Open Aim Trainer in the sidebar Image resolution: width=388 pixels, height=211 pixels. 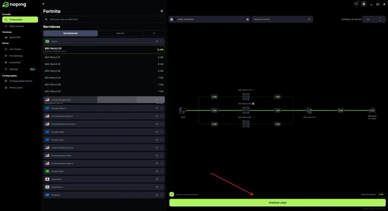point(15,49)
